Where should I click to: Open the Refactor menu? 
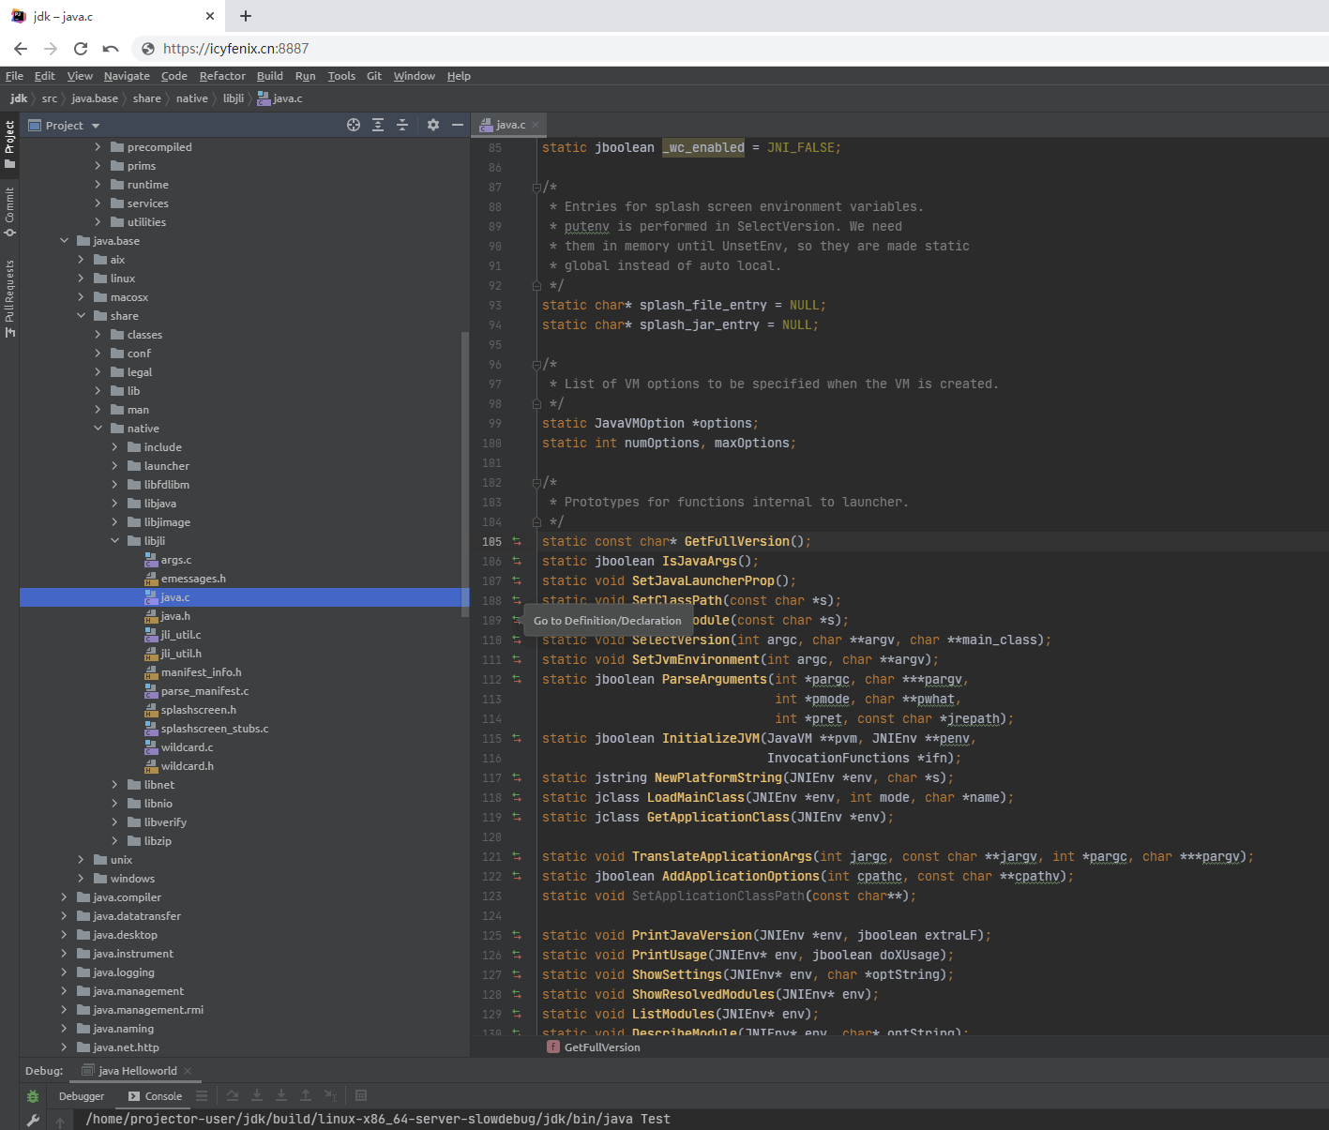tap(222, 76)
